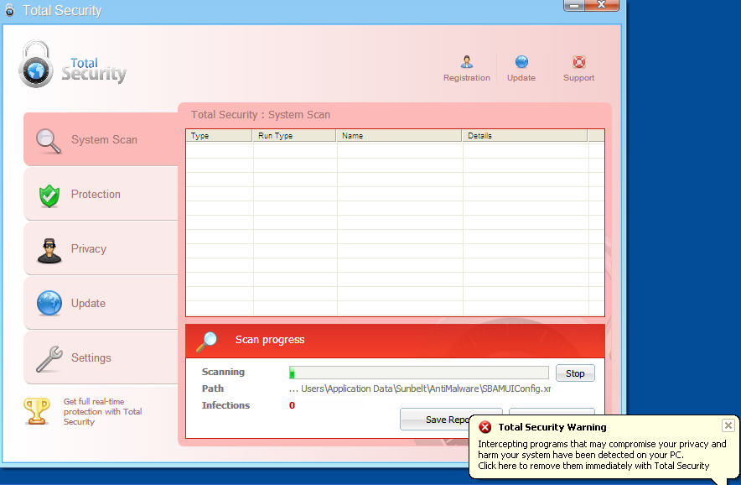Viewport: 741px width, 485px height.
Task: Stop the running scan
Action: pyautogui.click(x=575, y=373)
